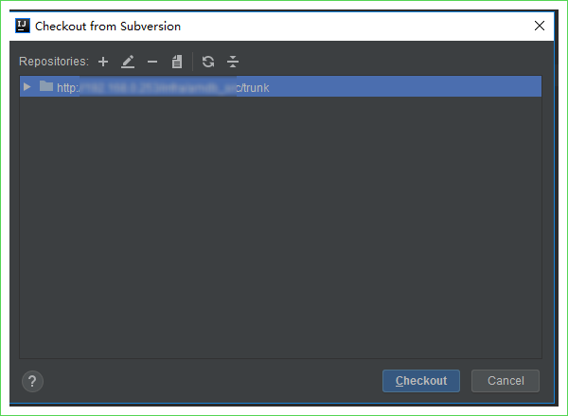Remove the selected repository with minus icon
The width and height of the screenshot is (568, 416).
click(x=152, y=62)
